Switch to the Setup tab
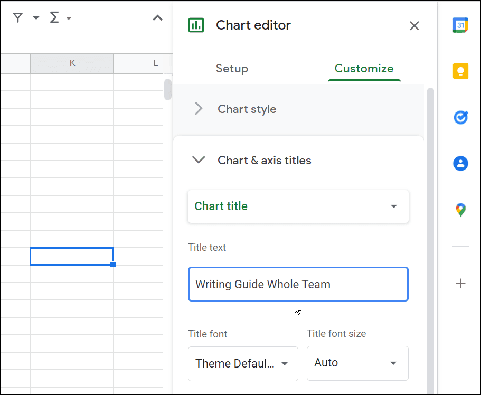481x395 pixels. (x=232, y=68)
